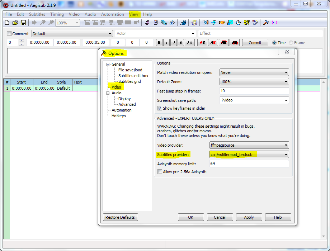Open the Video provider dropdown
330x251 pixels.
(x=286, y=145)
